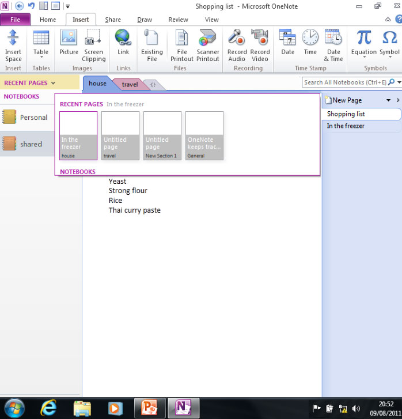
Task: Click the New Page button
Action: (346, 100)
